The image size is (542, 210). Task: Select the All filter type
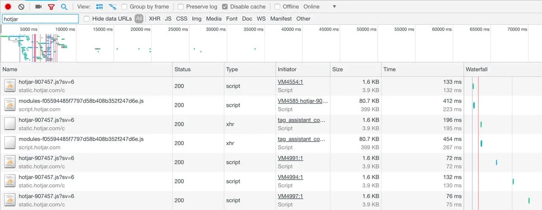pos(139,18)
